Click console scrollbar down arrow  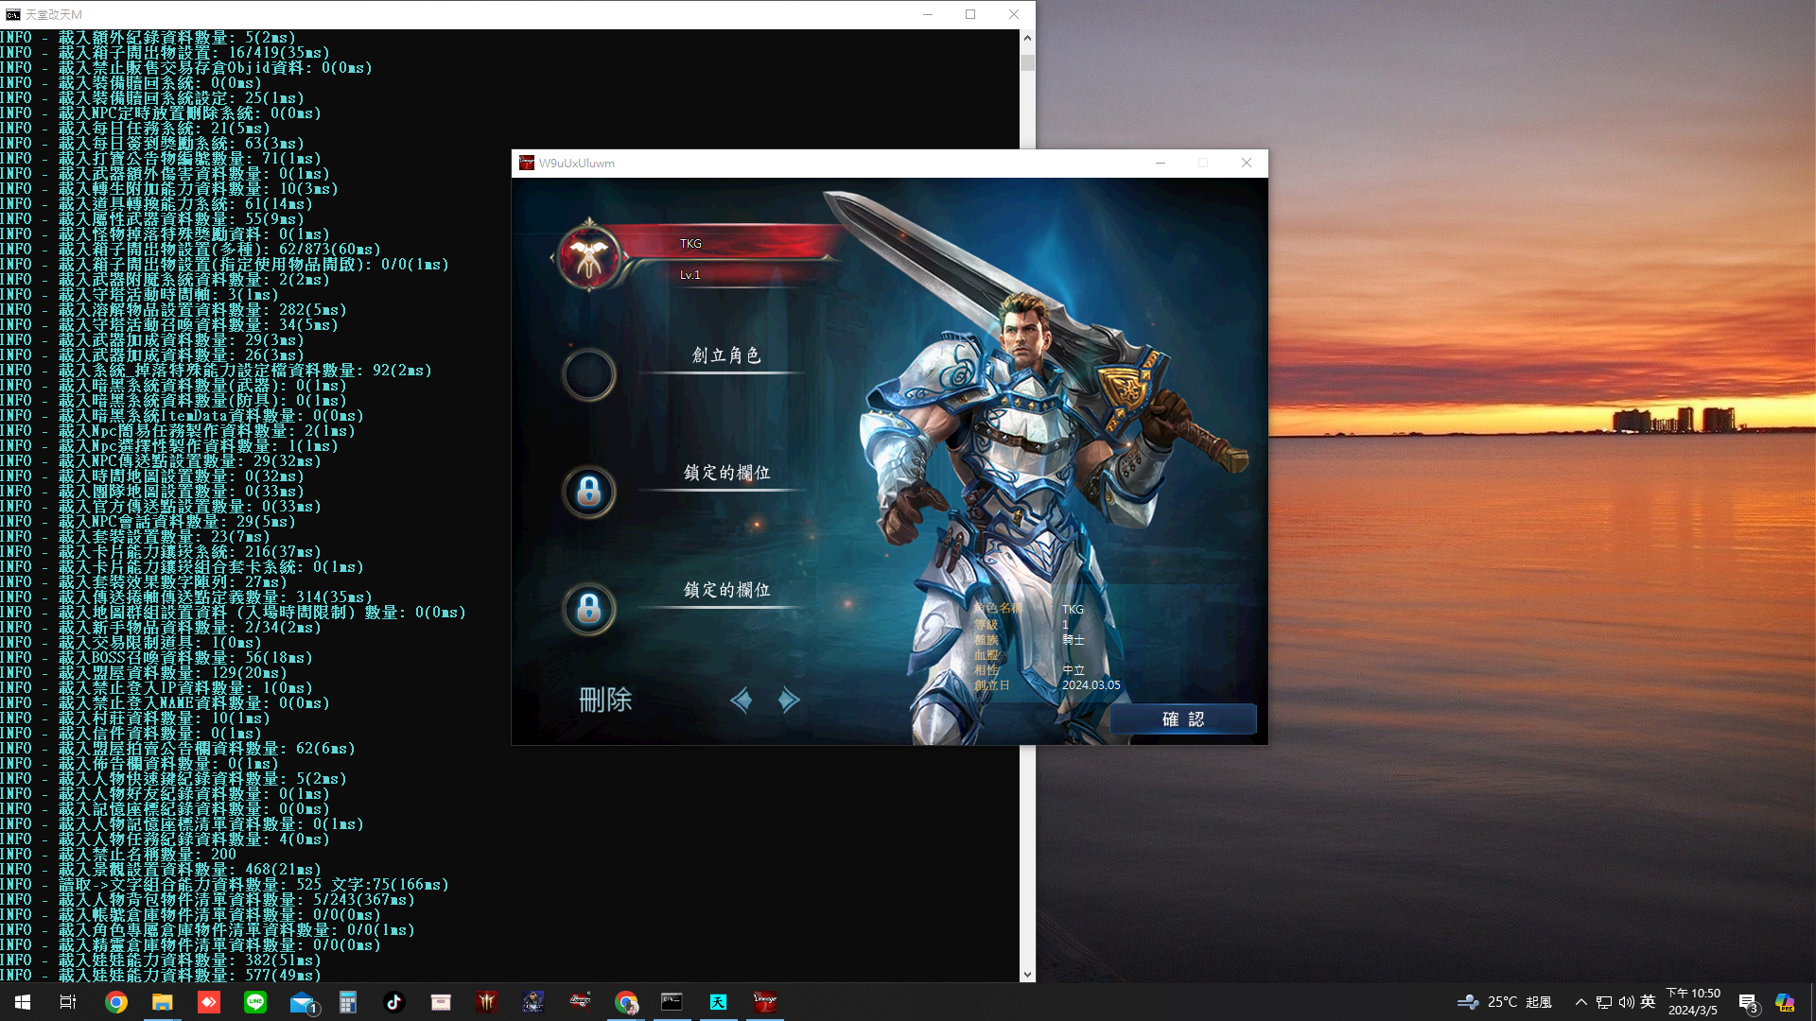[x=1027, y=975]
